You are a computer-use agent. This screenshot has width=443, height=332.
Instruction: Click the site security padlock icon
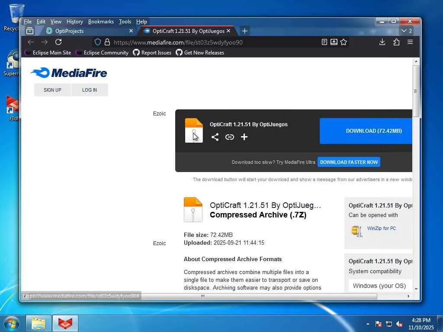[x=107, y=42]
